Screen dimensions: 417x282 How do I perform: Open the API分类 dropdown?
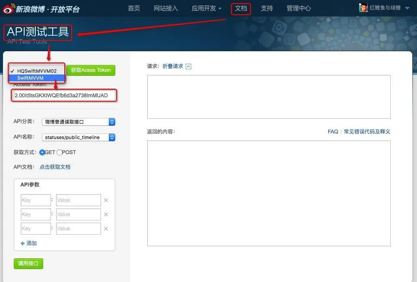(79, 122)
